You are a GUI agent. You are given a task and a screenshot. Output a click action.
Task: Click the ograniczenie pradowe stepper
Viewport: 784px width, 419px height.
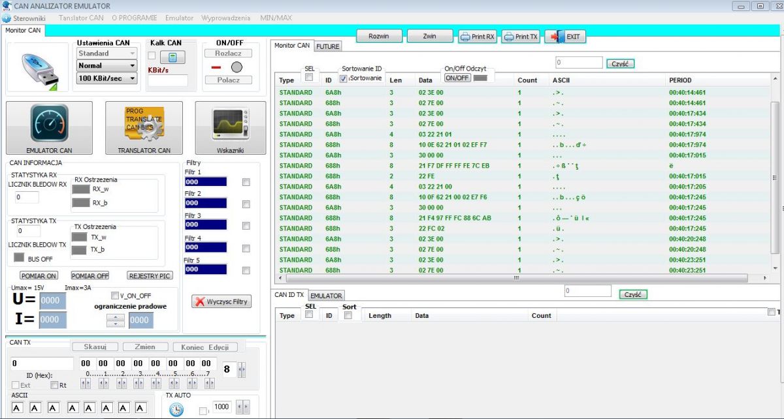point(116,320)
